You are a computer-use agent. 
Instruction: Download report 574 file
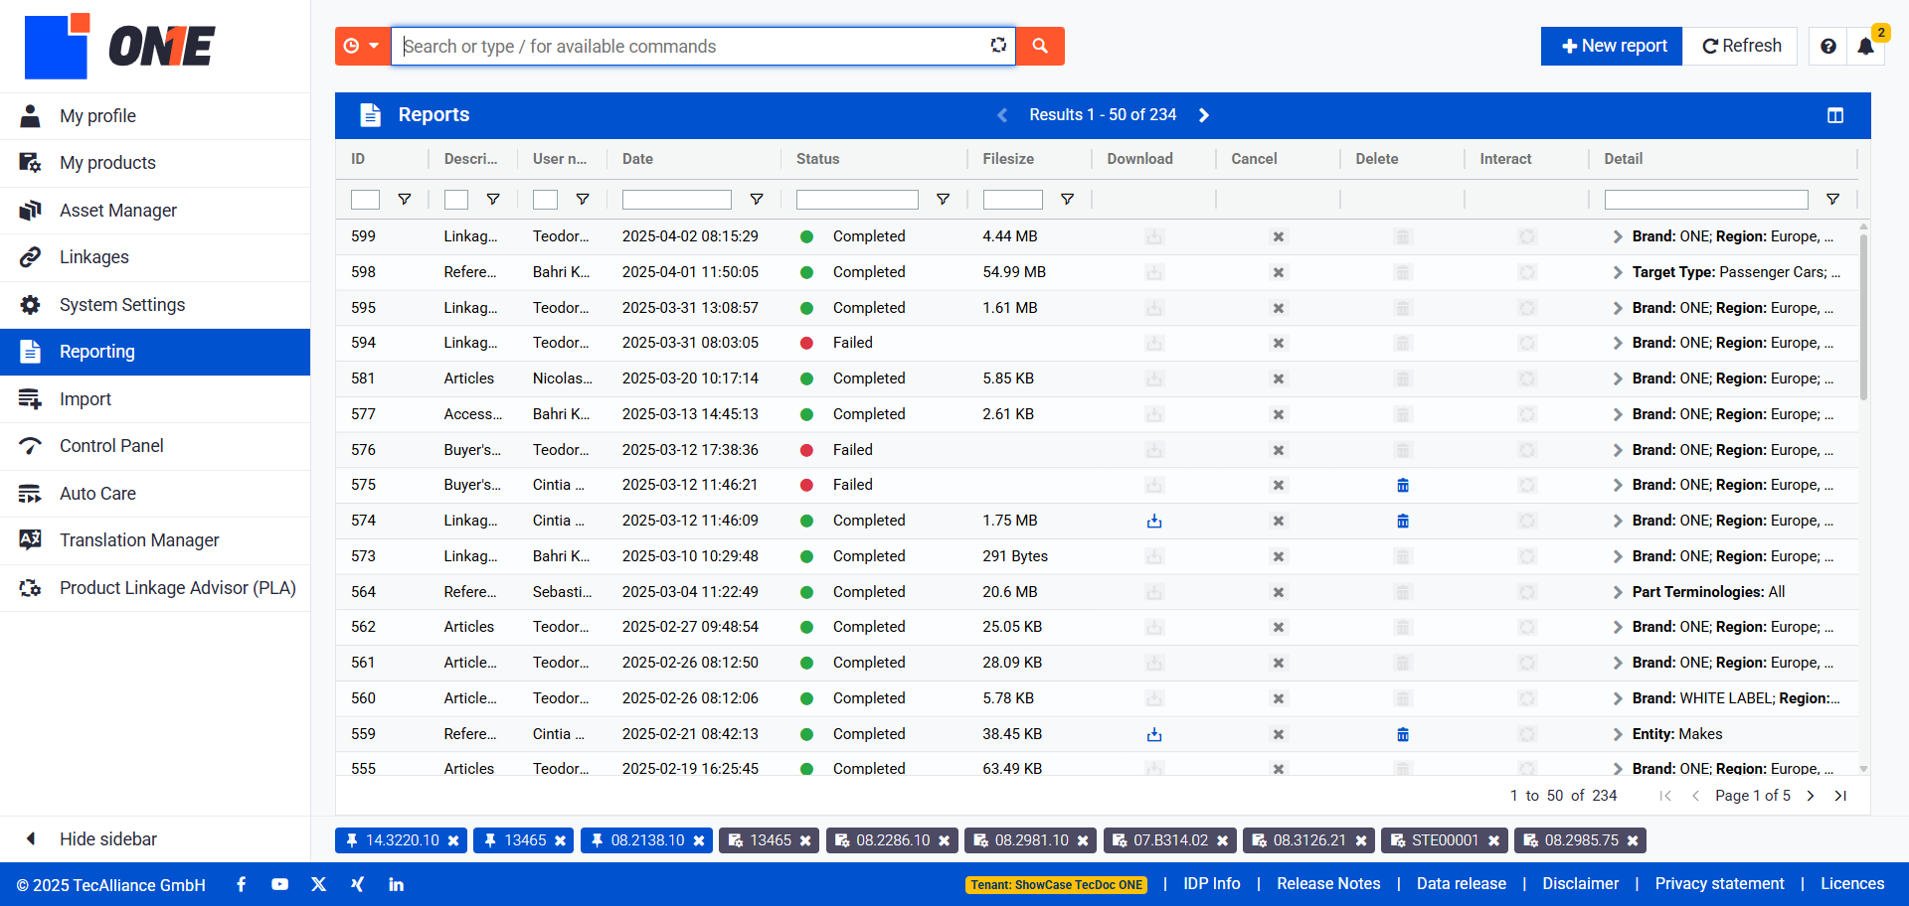pyautogui.click(x=1153, y=521)
